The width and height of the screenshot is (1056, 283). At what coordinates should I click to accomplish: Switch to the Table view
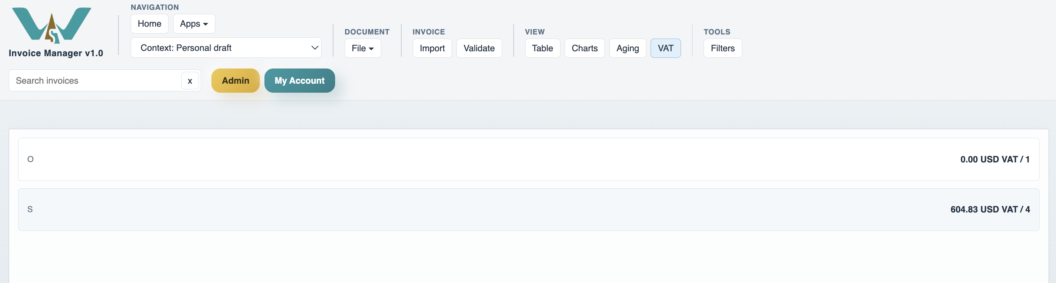[542, 48]
